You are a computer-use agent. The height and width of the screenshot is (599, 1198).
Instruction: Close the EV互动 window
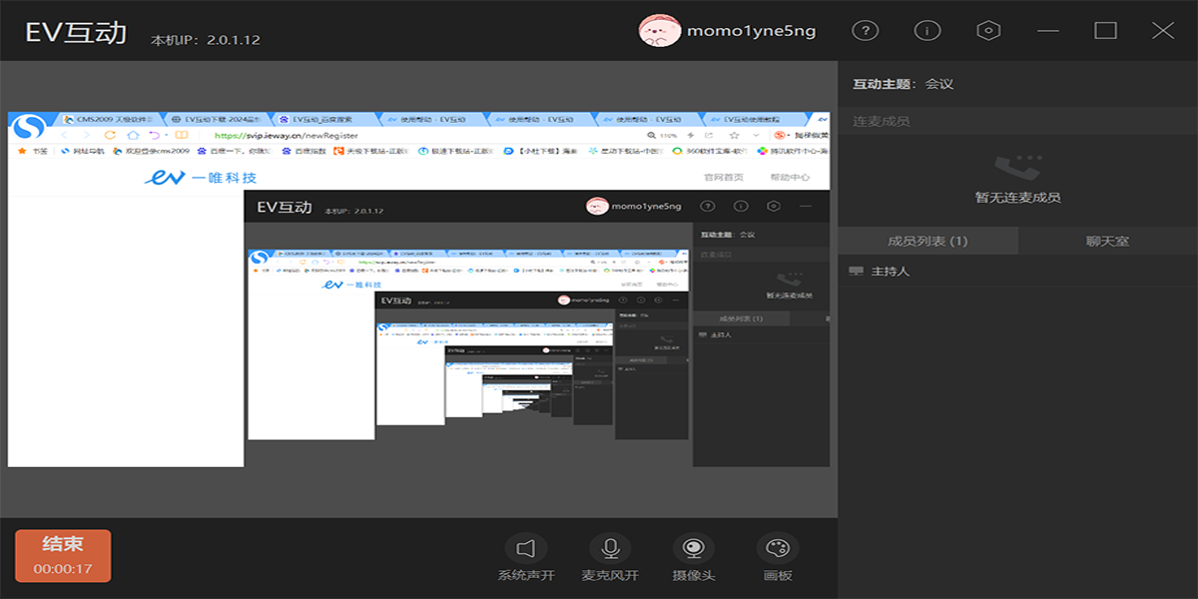1163,31
